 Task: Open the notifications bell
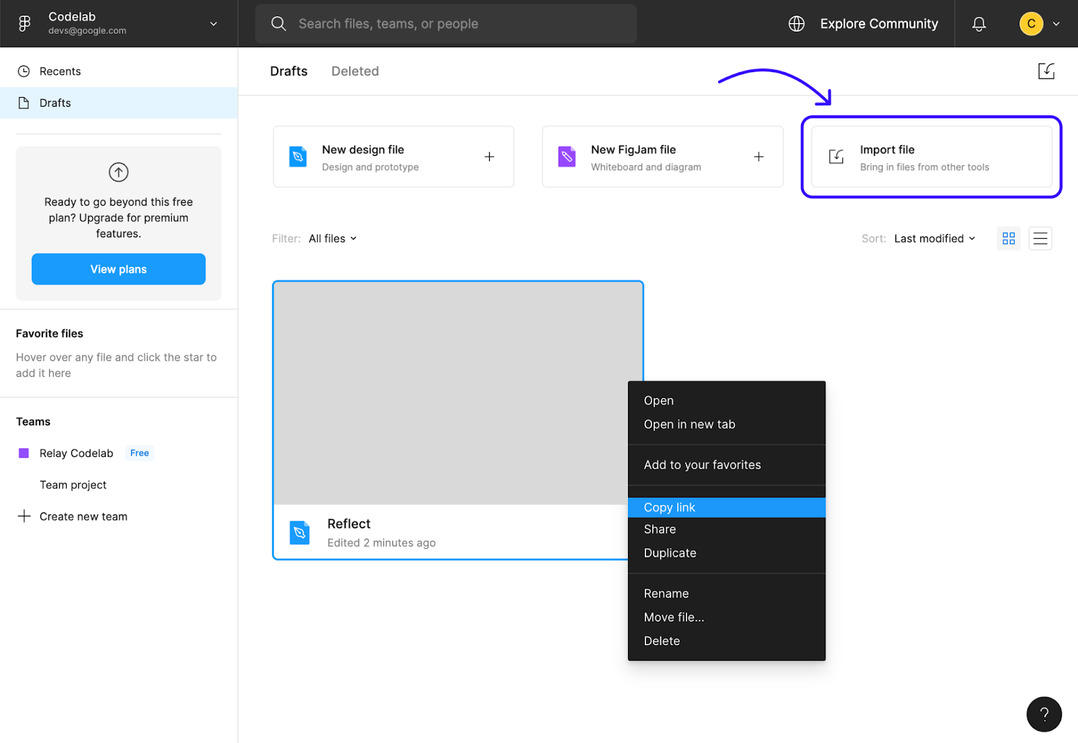point(979,24)
